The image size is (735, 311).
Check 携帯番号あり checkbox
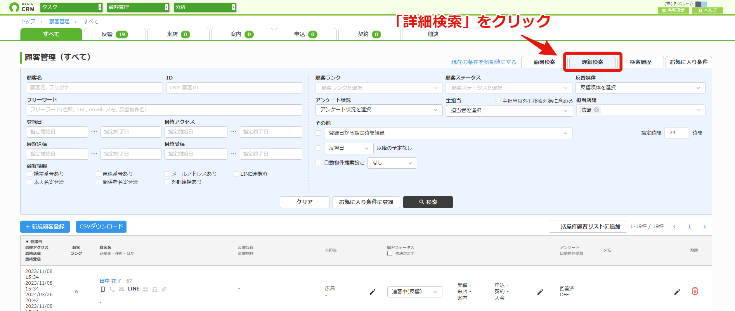coord(29,174)
